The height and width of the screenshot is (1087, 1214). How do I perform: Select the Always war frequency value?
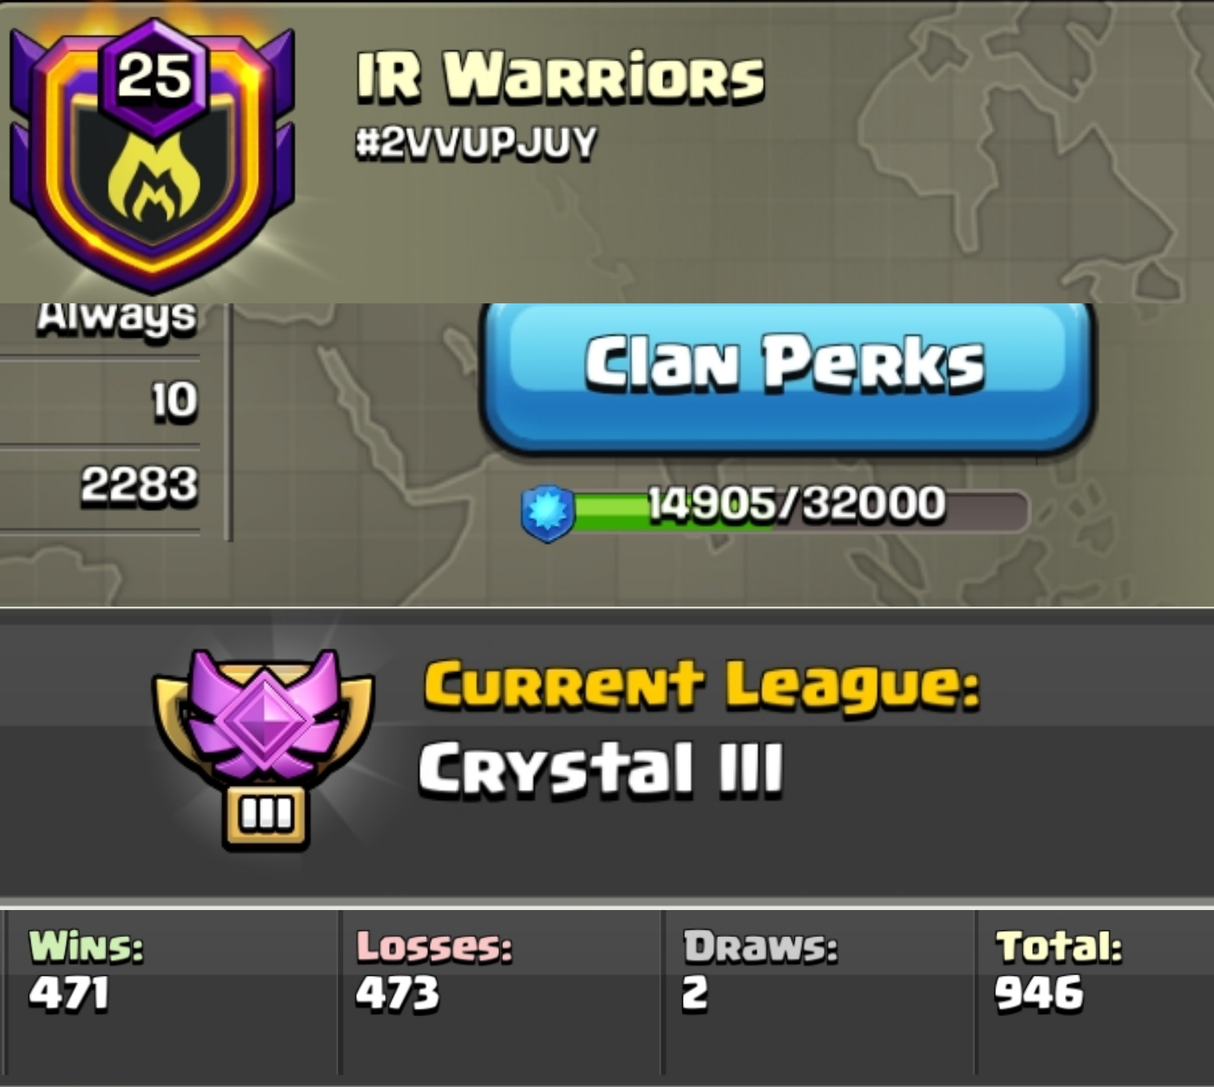(x=116, y=315)
